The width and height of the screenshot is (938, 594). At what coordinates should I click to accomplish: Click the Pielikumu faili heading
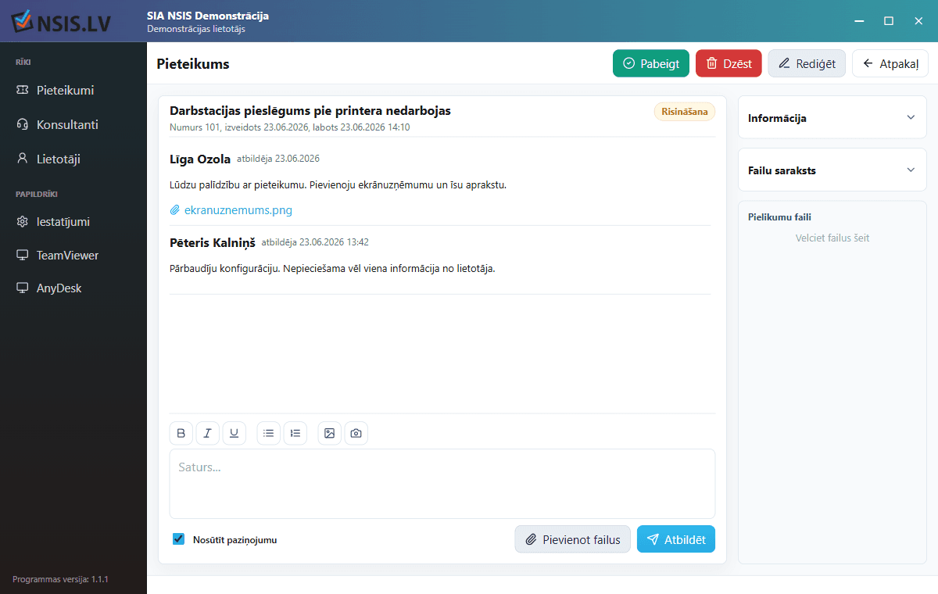[779, 217]
